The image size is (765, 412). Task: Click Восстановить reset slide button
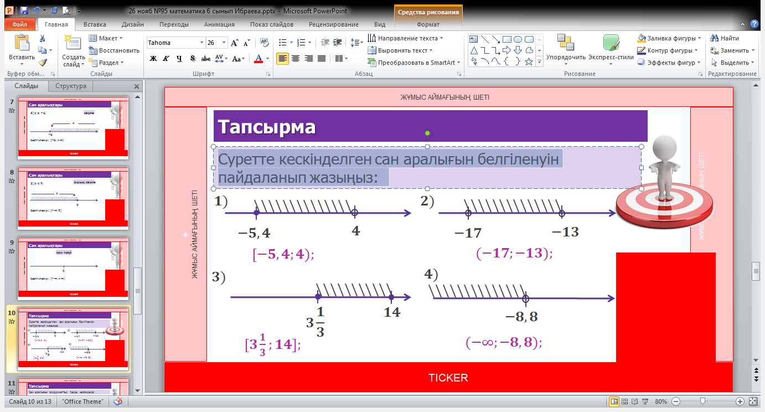(114, 50)
